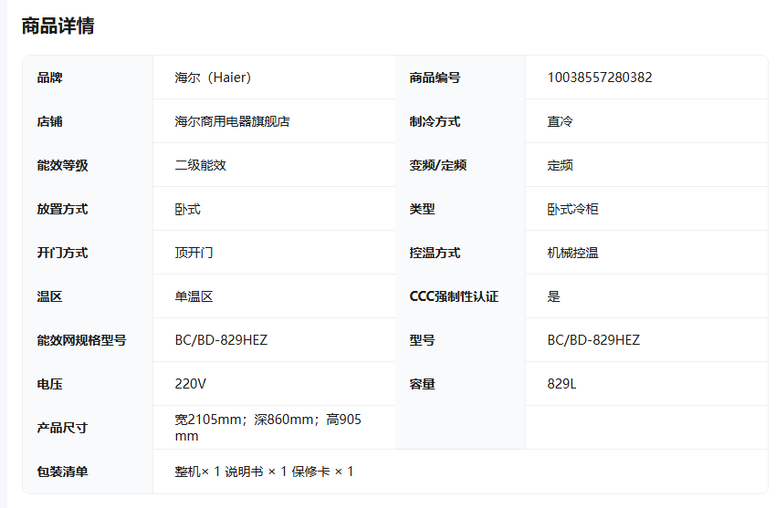Click the 开门方式 label

pyautogui.click(x=62, y=253)
